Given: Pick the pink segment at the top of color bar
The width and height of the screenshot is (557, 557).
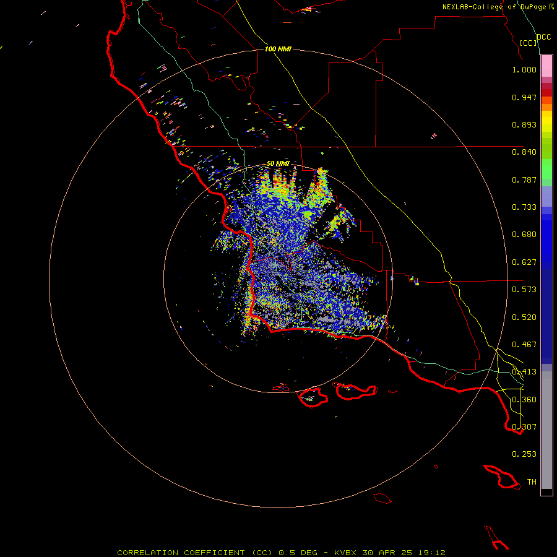Looking at the screenshot, I should coord(546,66).
